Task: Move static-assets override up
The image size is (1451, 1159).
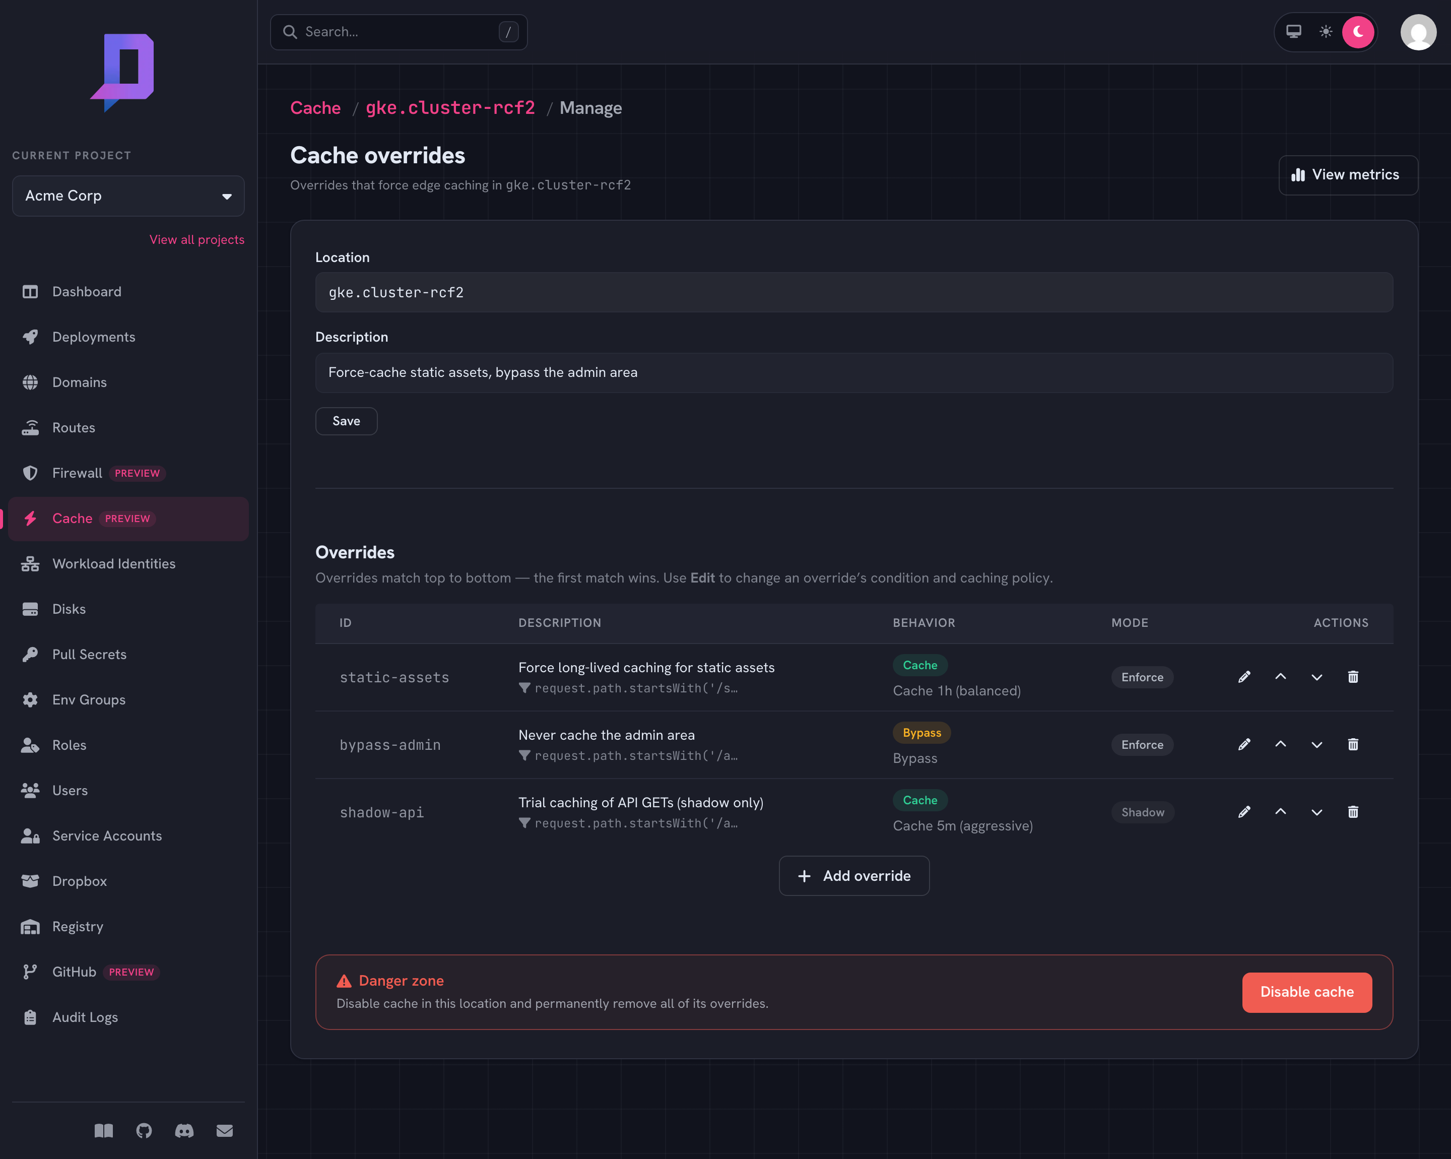Action: (x=1280, y=677)
